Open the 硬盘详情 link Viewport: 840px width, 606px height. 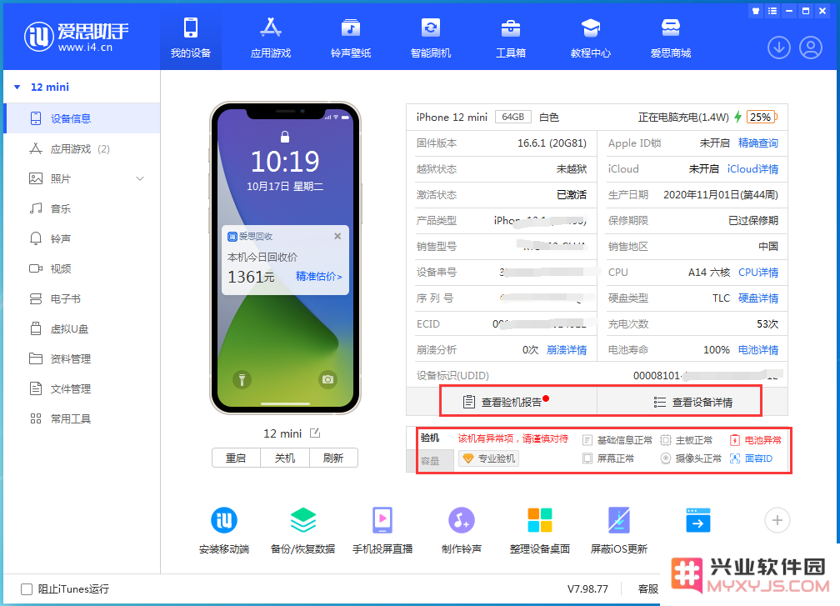pyautogui.click(x=758, y=298)
